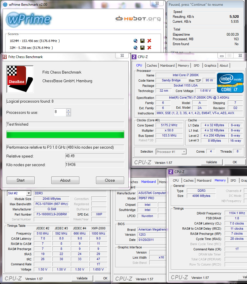Delete the 1024M score with red X
Screen dimensions: 247x284
(x=149, y=41)
